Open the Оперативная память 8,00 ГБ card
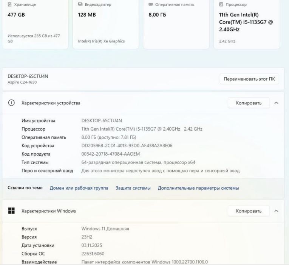The width and height of the screenshot is (289, 265). 176,24
